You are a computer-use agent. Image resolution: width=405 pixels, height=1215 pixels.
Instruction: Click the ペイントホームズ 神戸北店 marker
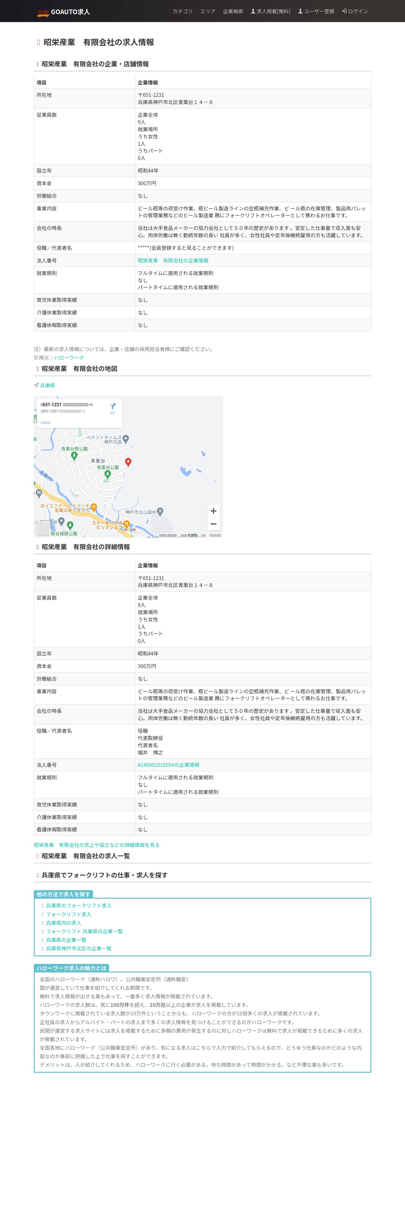coord(126,439)
